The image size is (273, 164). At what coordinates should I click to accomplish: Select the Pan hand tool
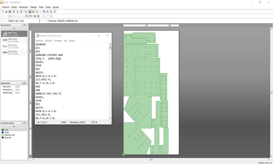55,12
